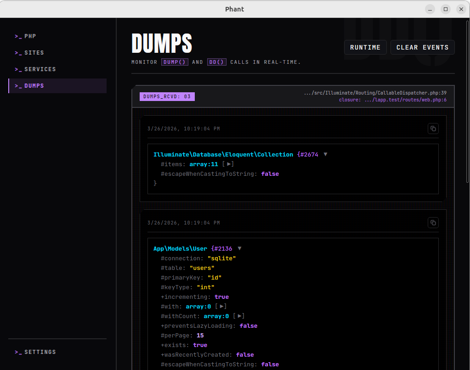Collapse the App\Models\User object
This screenshot has width=470, height=370.
[239, 248]
